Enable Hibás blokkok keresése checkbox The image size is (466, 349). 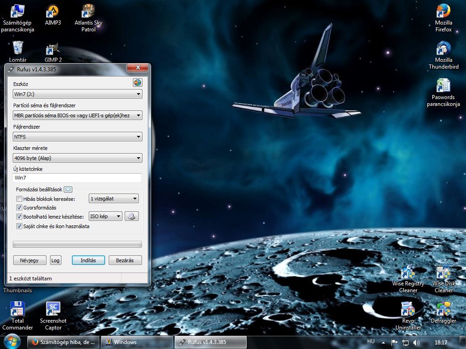[x=19, y=199]
